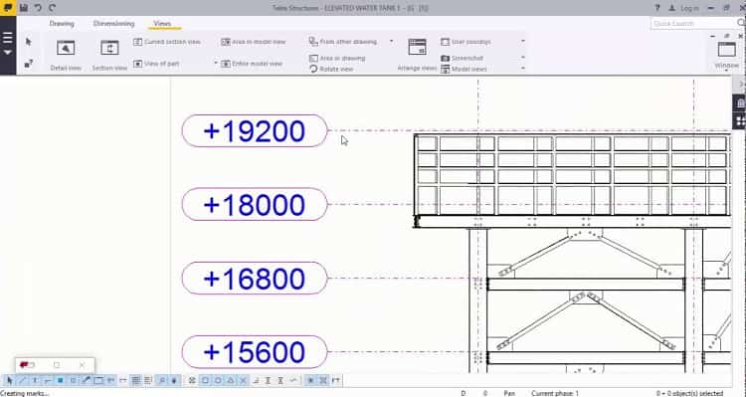Click Rotate view command
Screen dimensions: 746x397
point(331,69)
